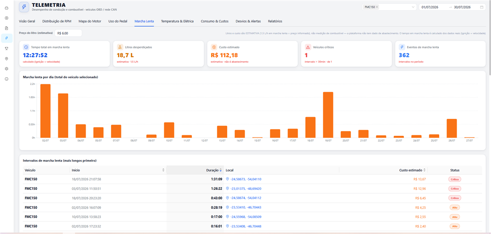Click the 362 idle events value
This screenshot has height=234, width=491.
tap(404, 55)
